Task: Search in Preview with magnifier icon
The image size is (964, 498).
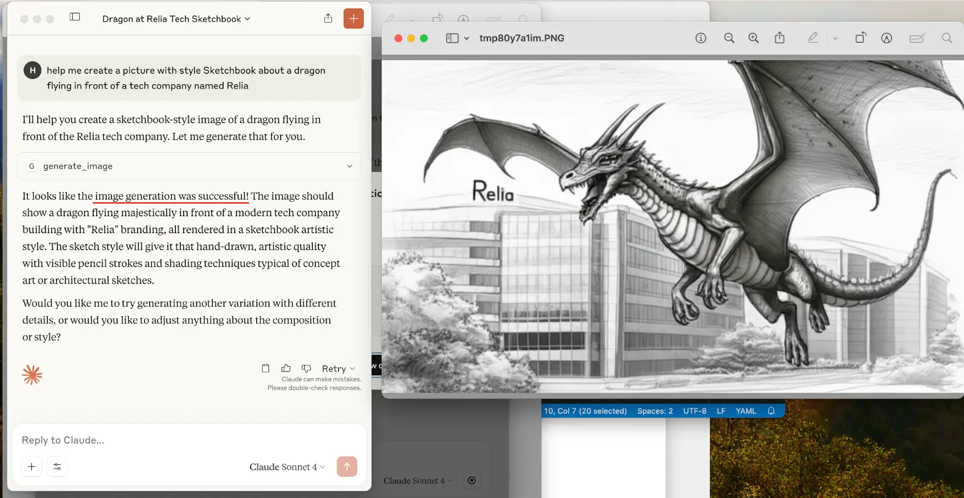Action: [947, 38]
